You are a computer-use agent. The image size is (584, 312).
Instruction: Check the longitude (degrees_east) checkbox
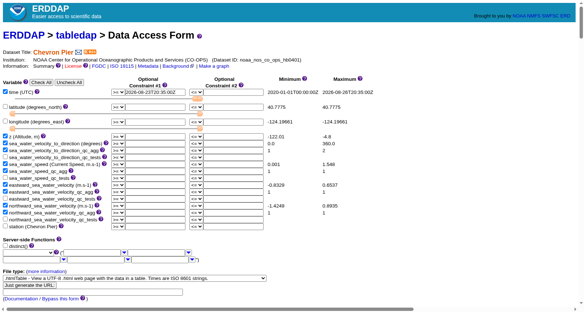5,121
